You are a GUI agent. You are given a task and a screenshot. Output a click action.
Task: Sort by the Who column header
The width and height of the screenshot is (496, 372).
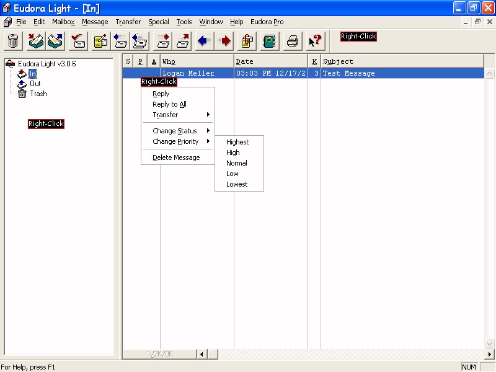[x=197, y=61]
